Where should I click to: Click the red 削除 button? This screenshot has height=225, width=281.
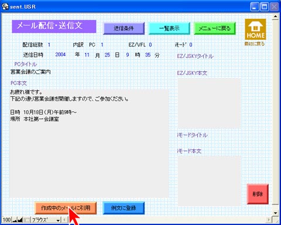(x=258, y=194)
